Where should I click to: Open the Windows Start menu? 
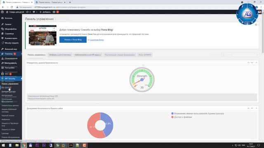(x=3, y=145)
